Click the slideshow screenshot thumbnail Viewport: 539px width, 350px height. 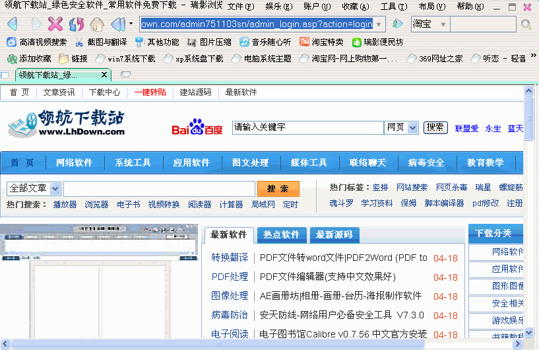[x=99, y=281]
